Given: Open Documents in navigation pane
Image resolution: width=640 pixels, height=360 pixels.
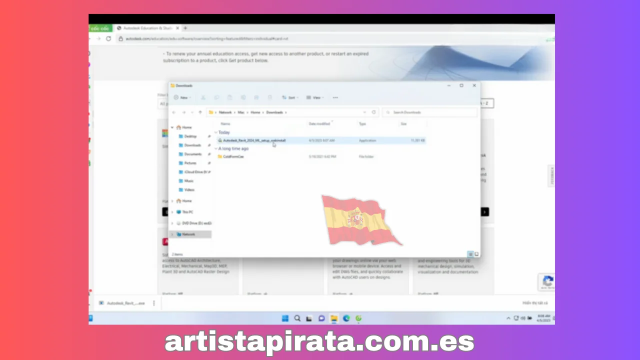Looking at the screenshot, I should 193,154.
